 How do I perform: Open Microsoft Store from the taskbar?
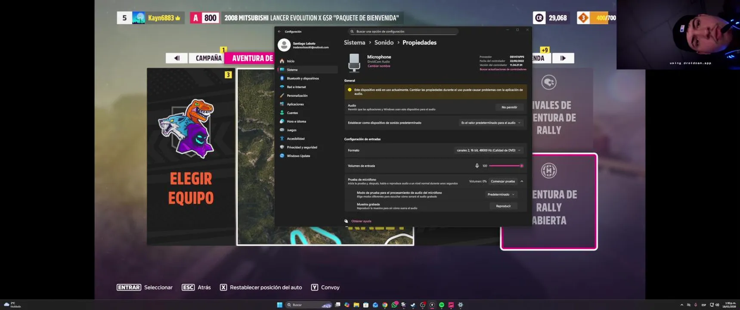tap(365, 305)
